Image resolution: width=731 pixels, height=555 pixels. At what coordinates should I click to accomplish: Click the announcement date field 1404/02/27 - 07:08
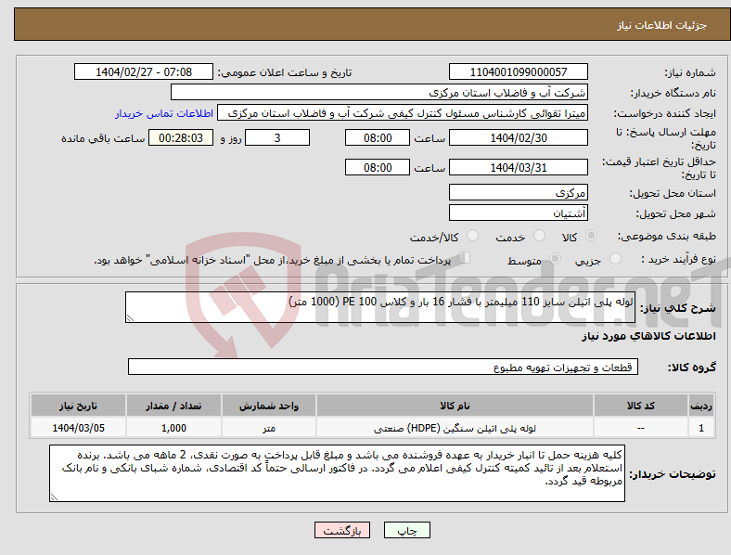144,71
